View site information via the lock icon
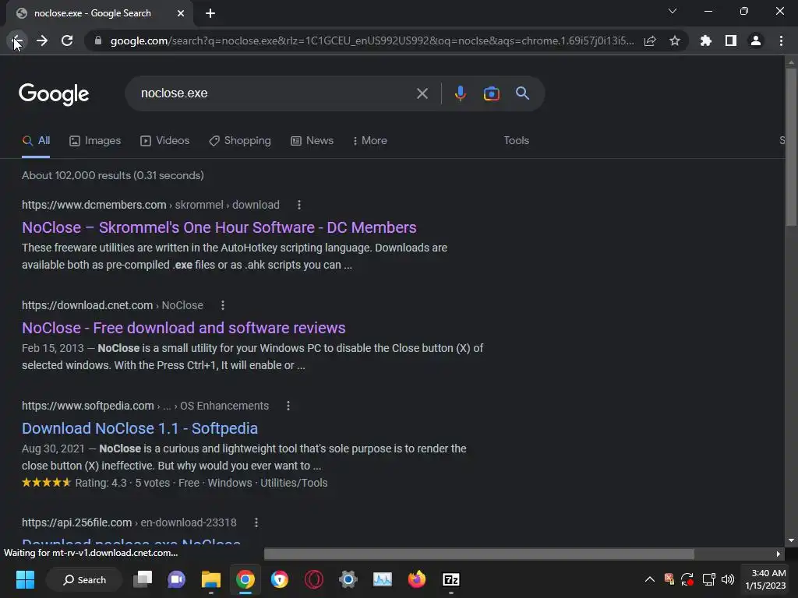The width and height of the screenshot is (798, 598). (98, 40)
